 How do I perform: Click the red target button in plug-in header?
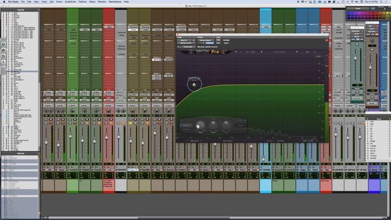[327, 40]
